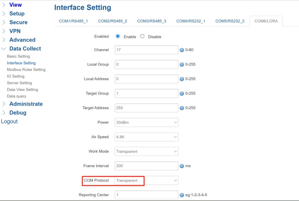Click the Target Address input field
The image size is (299, 201).
tap(146, 108)
